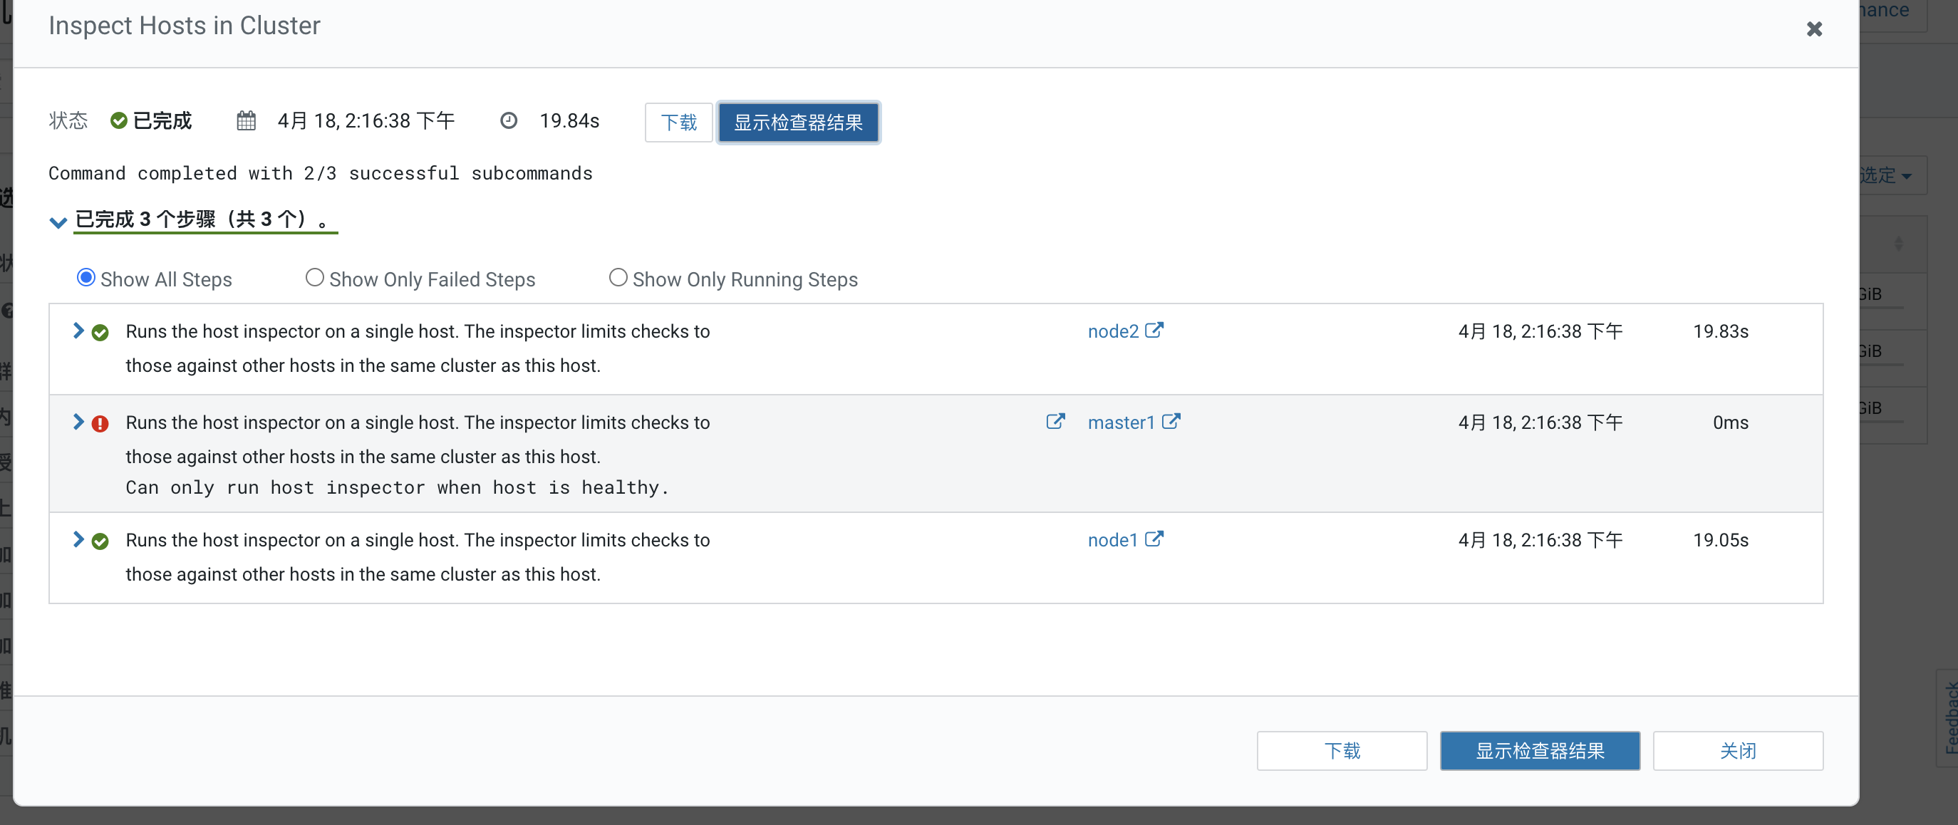This screenshot has width=1958, height=825.
Task: Click the 关闭 close button
Action: click(1738, 751)
